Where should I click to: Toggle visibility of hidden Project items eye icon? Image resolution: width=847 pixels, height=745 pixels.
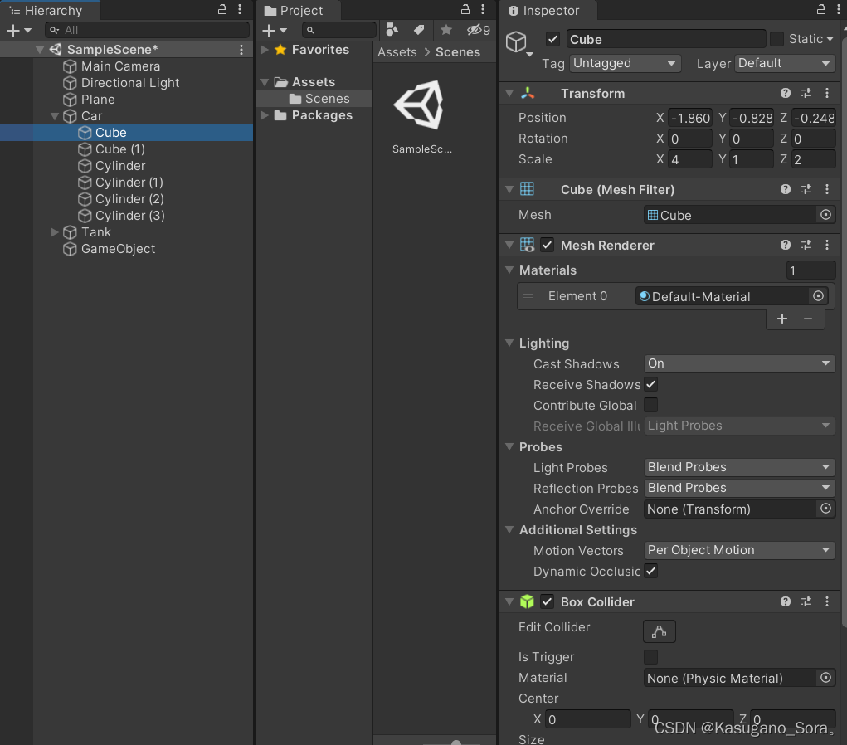click(x=475, y=29)
